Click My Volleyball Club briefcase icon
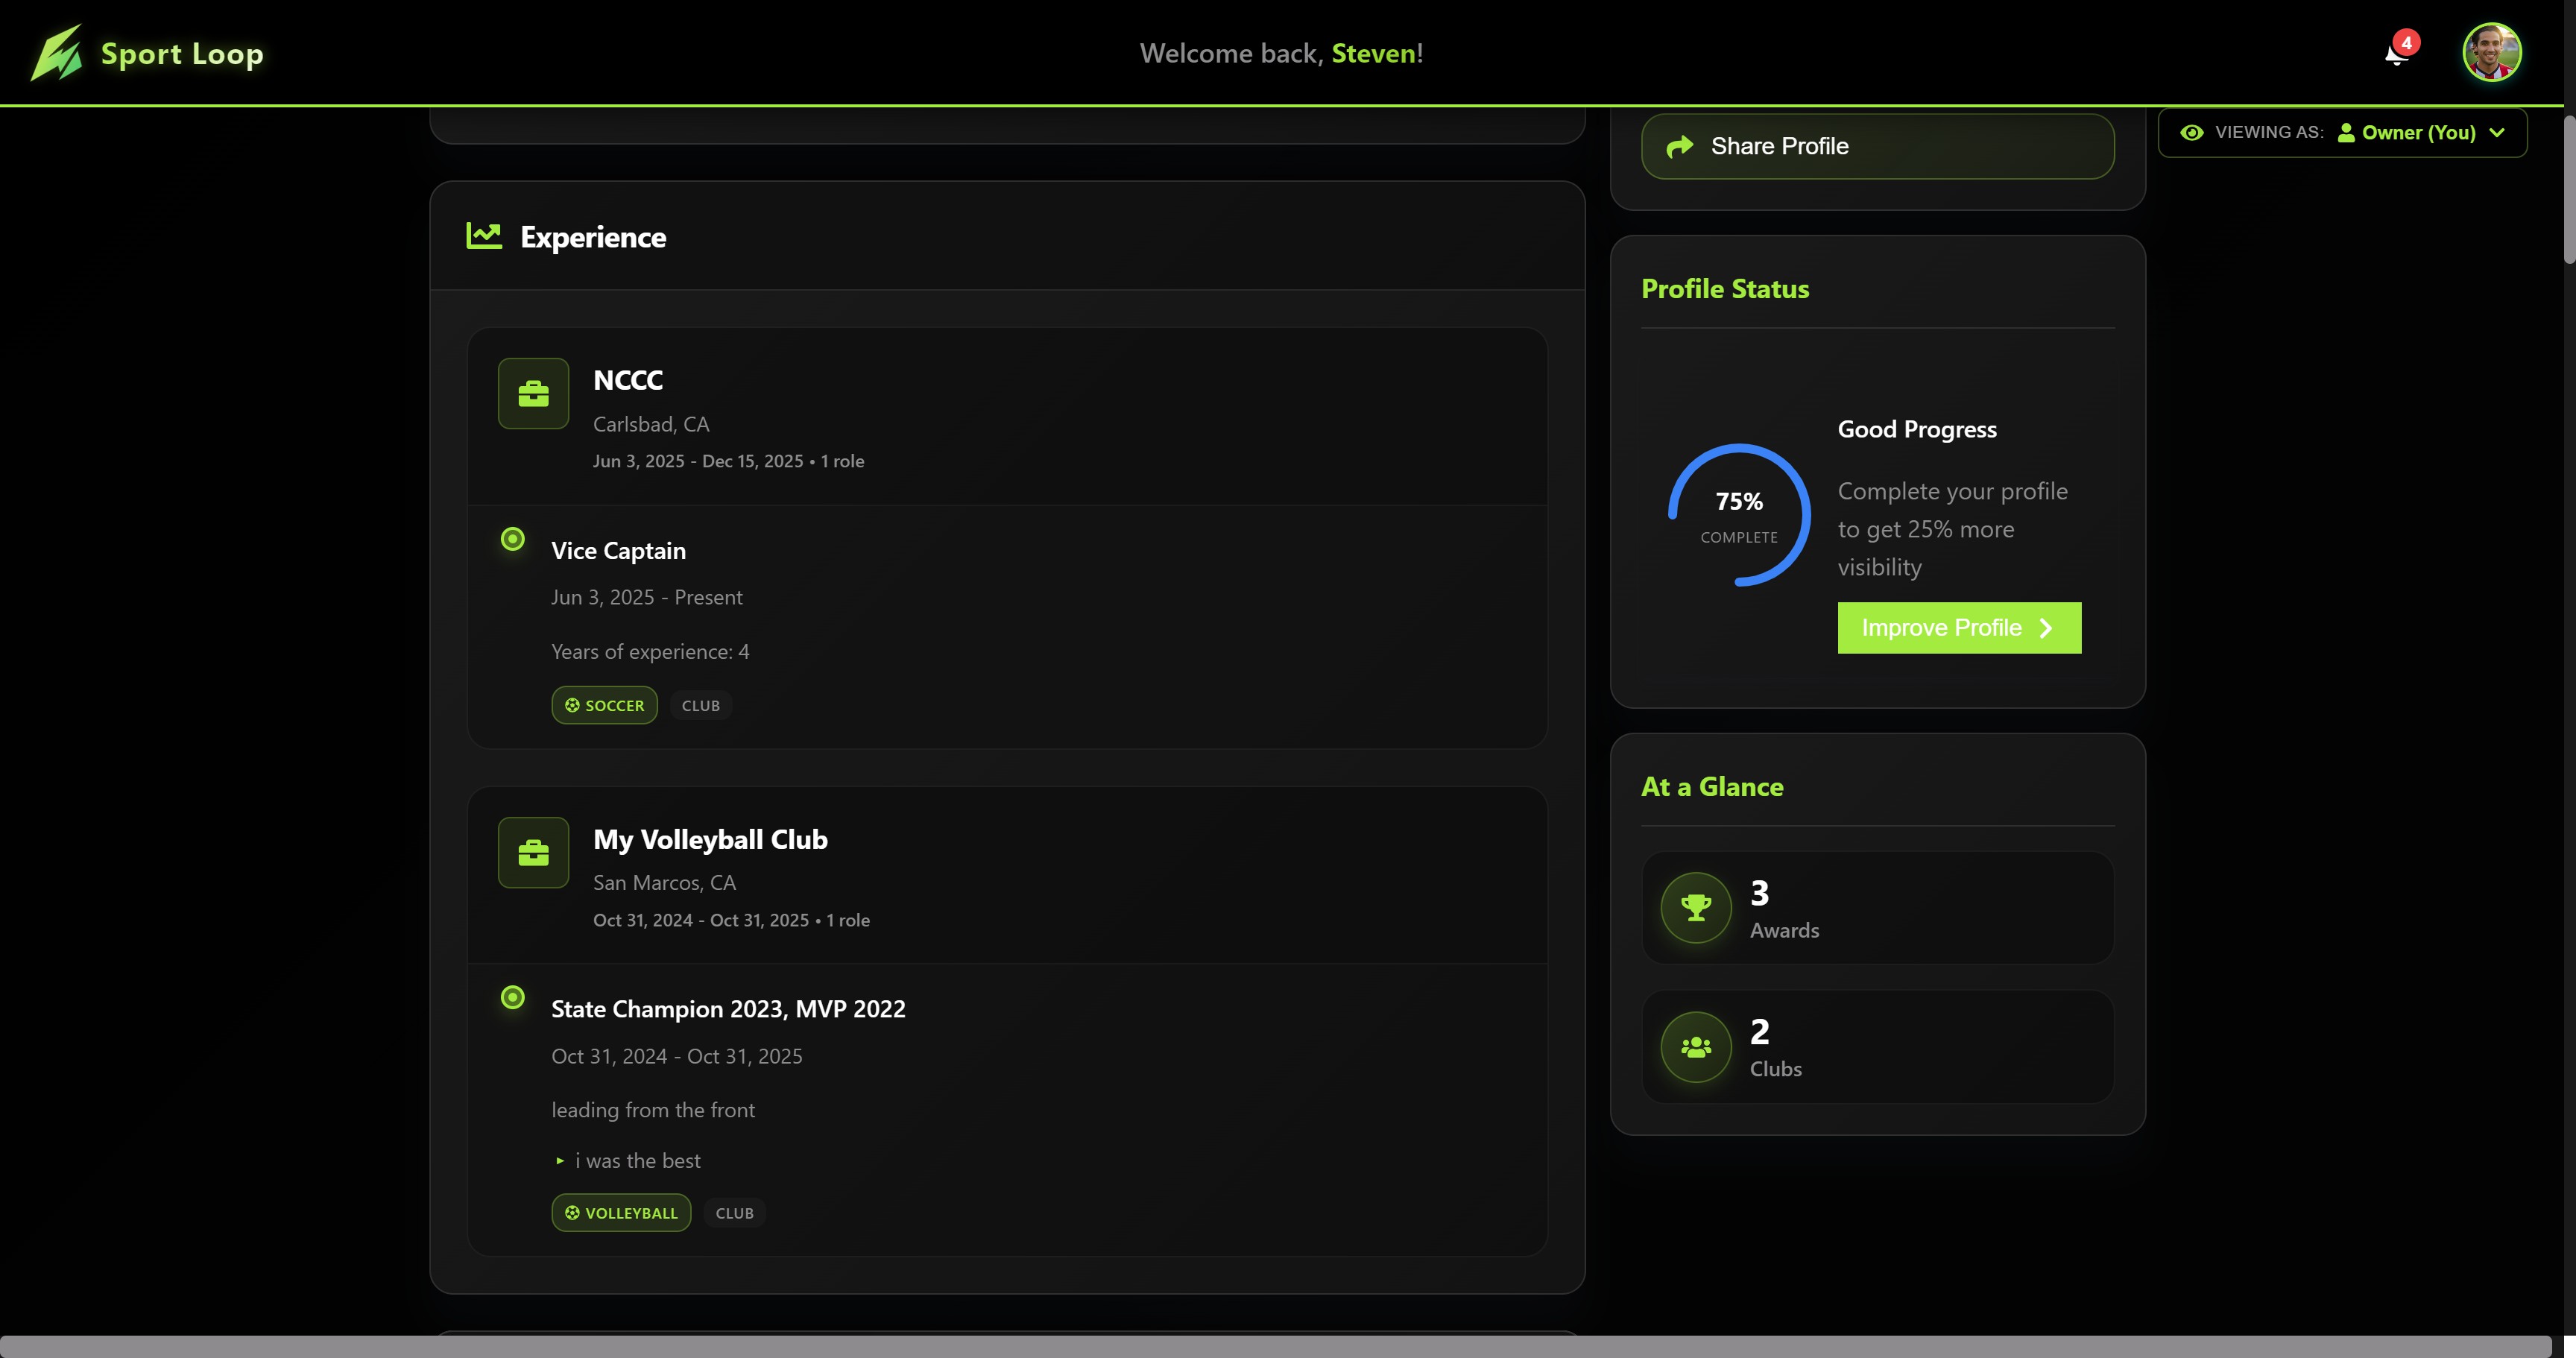 (533, 853)
